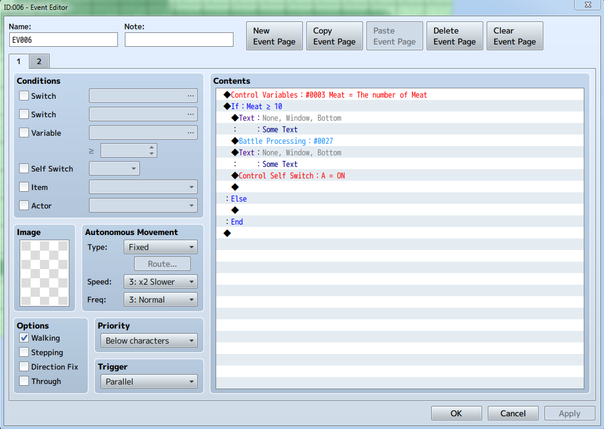Click the Cancel button
Viewport: 604px width, 429px height.
click(x=513, y=413)
